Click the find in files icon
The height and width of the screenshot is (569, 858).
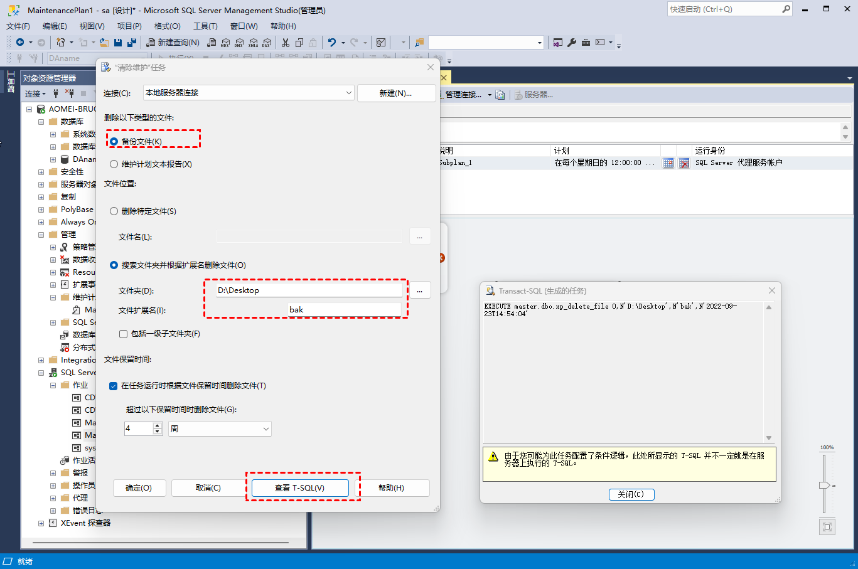[419, 42]
